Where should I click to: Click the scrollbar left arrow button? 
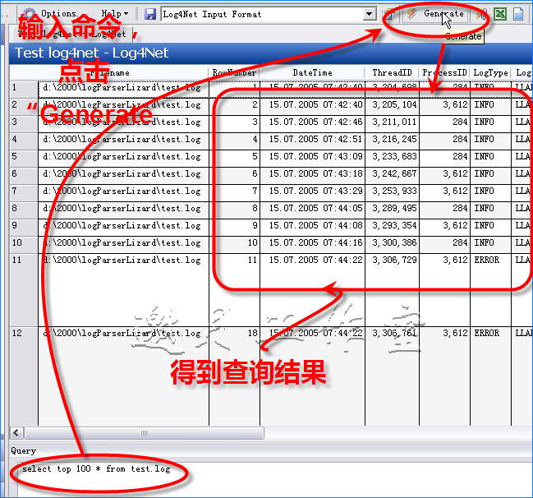[x=16, y=433]
